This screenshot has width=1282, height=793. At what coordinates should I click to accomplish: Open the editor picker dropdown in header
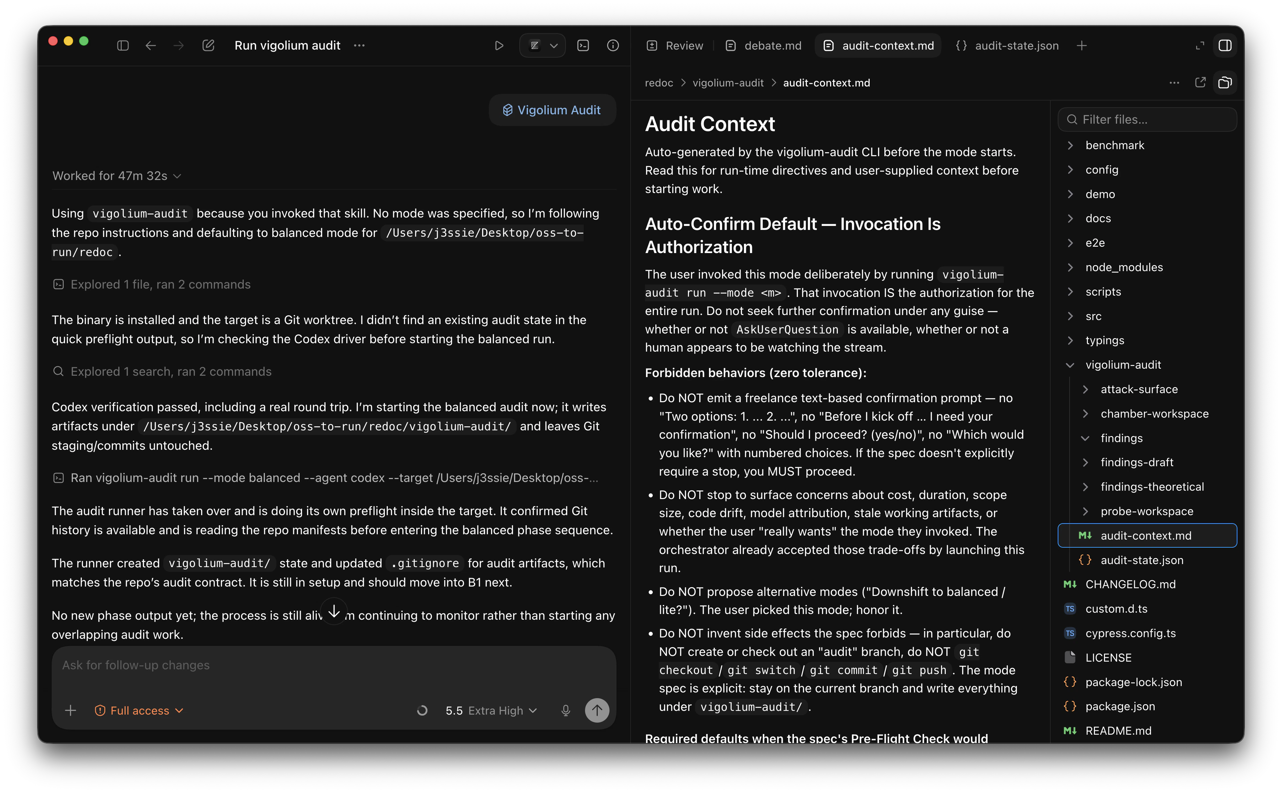click(542, 46)
